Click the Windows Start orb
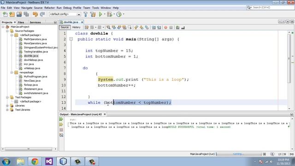 6,162
